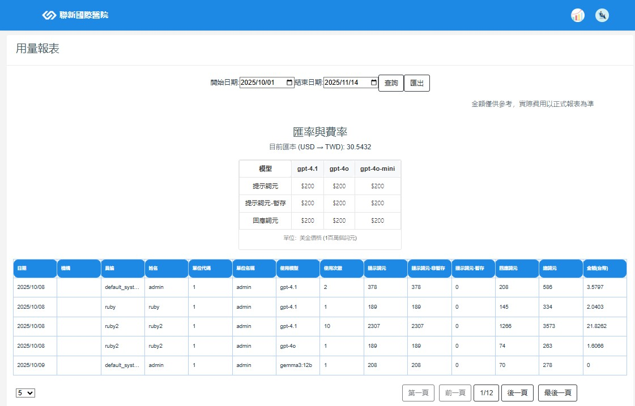Viewport: 635px width, 406px height.
Task: Open calendar picker for end date
Action: point(373,83)
